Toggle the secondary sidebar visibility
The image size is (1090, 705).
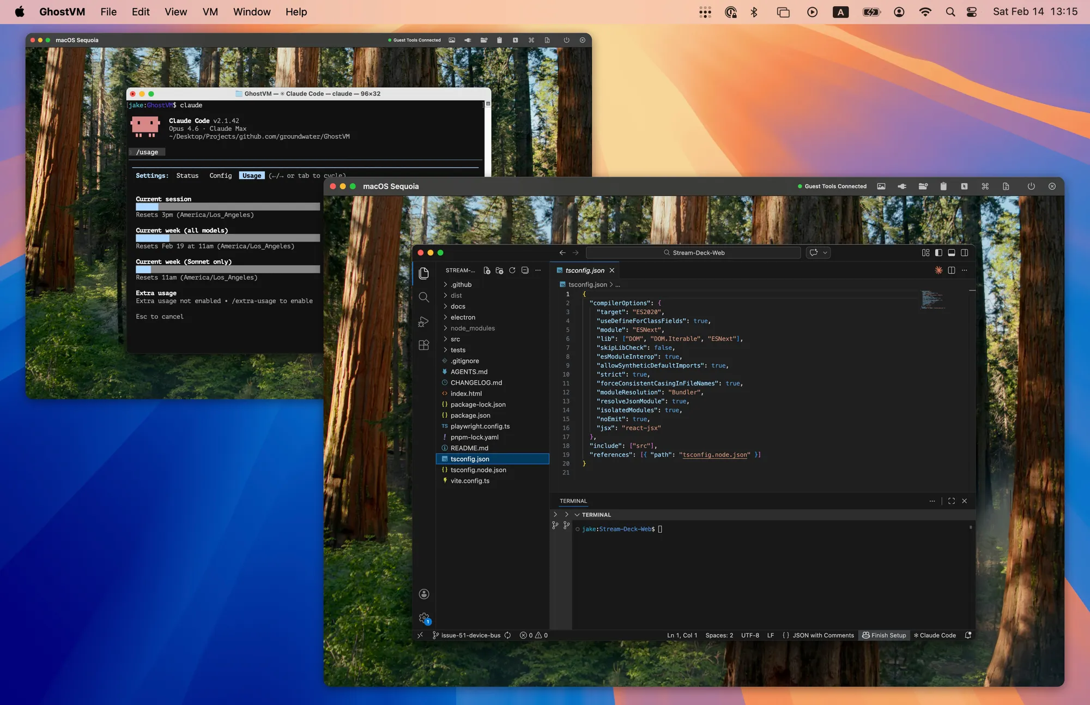pos(965,252)
